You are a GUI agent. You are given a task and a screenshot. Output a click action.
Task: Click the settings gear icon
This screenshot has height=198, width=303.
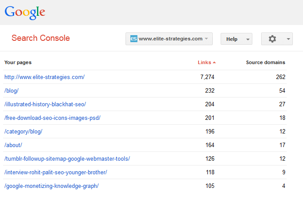pos(272,39)
